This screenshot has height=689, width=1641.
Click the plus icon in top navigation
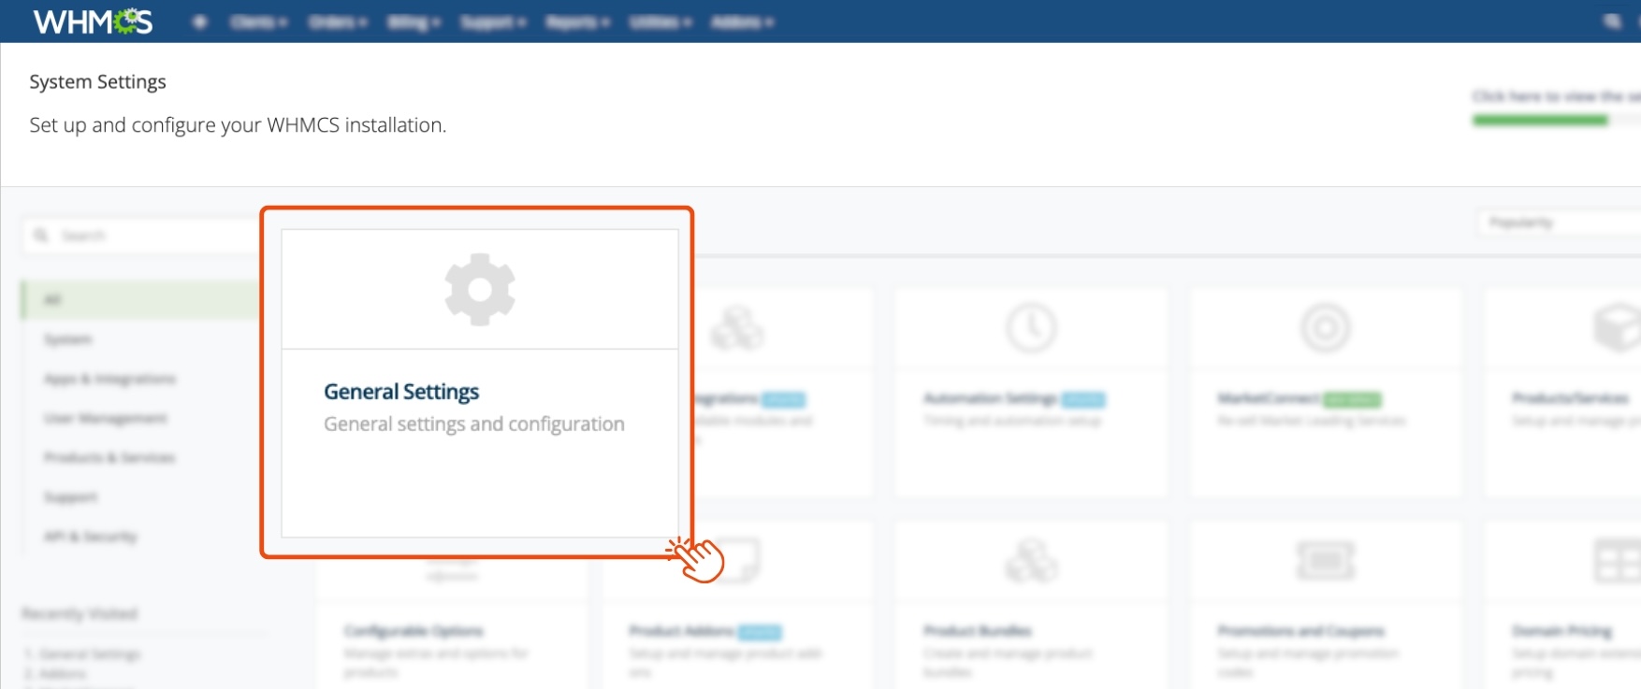point(199,22)
